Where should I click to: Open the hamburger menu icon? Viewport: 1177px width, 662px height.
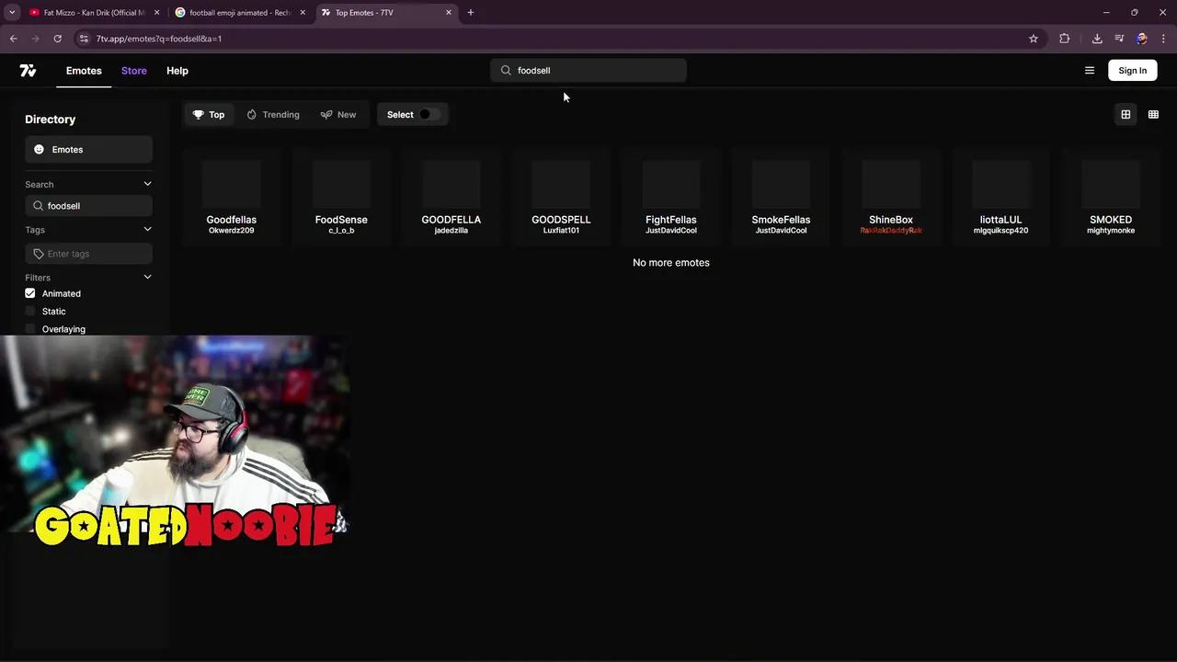coord(1090,71)
